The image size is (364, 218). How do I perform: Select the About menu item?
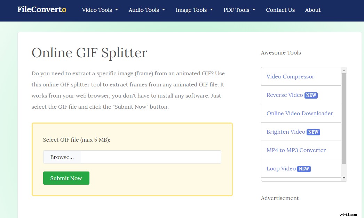coord(312,10)
